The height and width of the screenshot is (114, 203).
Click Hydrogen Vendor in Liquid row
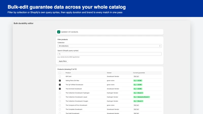[x=112, y=97]
